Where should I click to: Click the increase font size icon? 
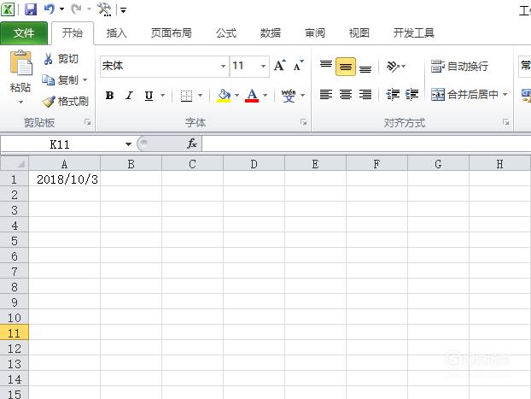[x=280, y=66]
